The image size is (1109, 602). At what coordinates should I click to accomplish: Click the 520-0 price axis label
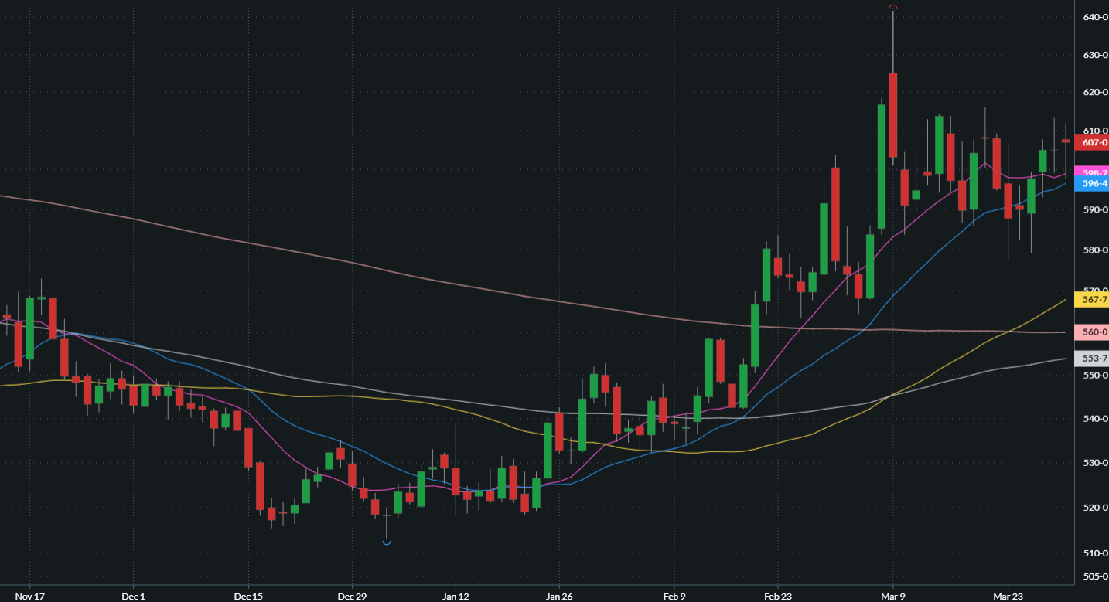click(x=1096, y=508)
